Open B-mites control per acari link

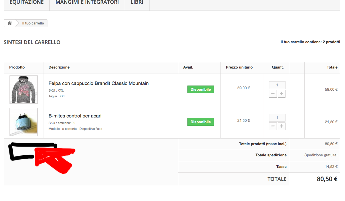[75, 116]
